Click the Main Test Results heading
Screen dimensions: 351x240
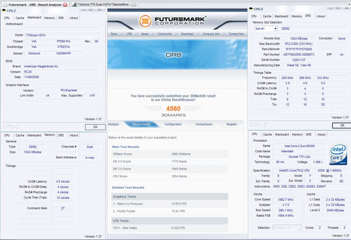(x=125, y=147)
